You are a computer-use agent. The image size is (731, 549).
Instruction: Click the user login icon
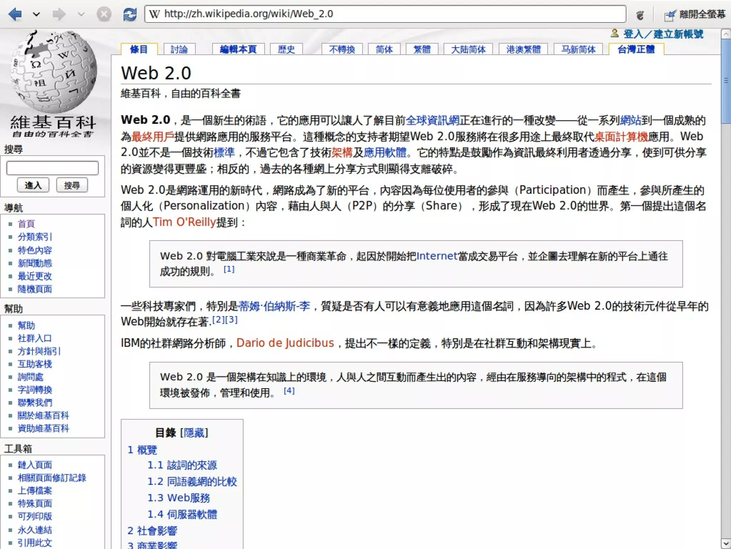(614, 34)
